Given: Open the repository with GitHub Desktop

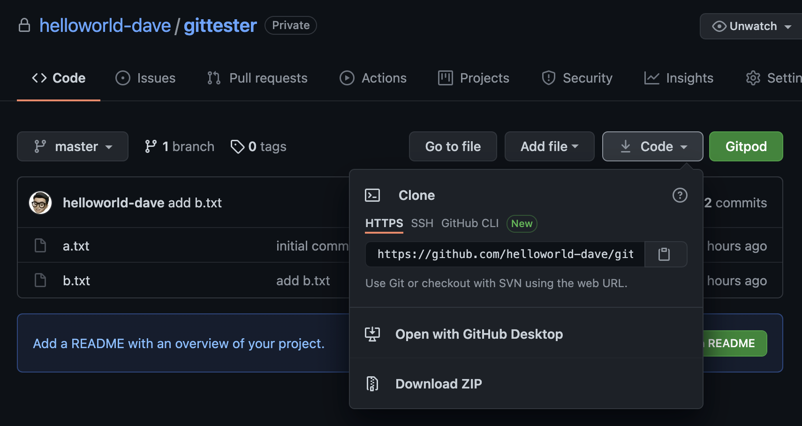Looking at the screenshot, I should click(x=479, y=334).
